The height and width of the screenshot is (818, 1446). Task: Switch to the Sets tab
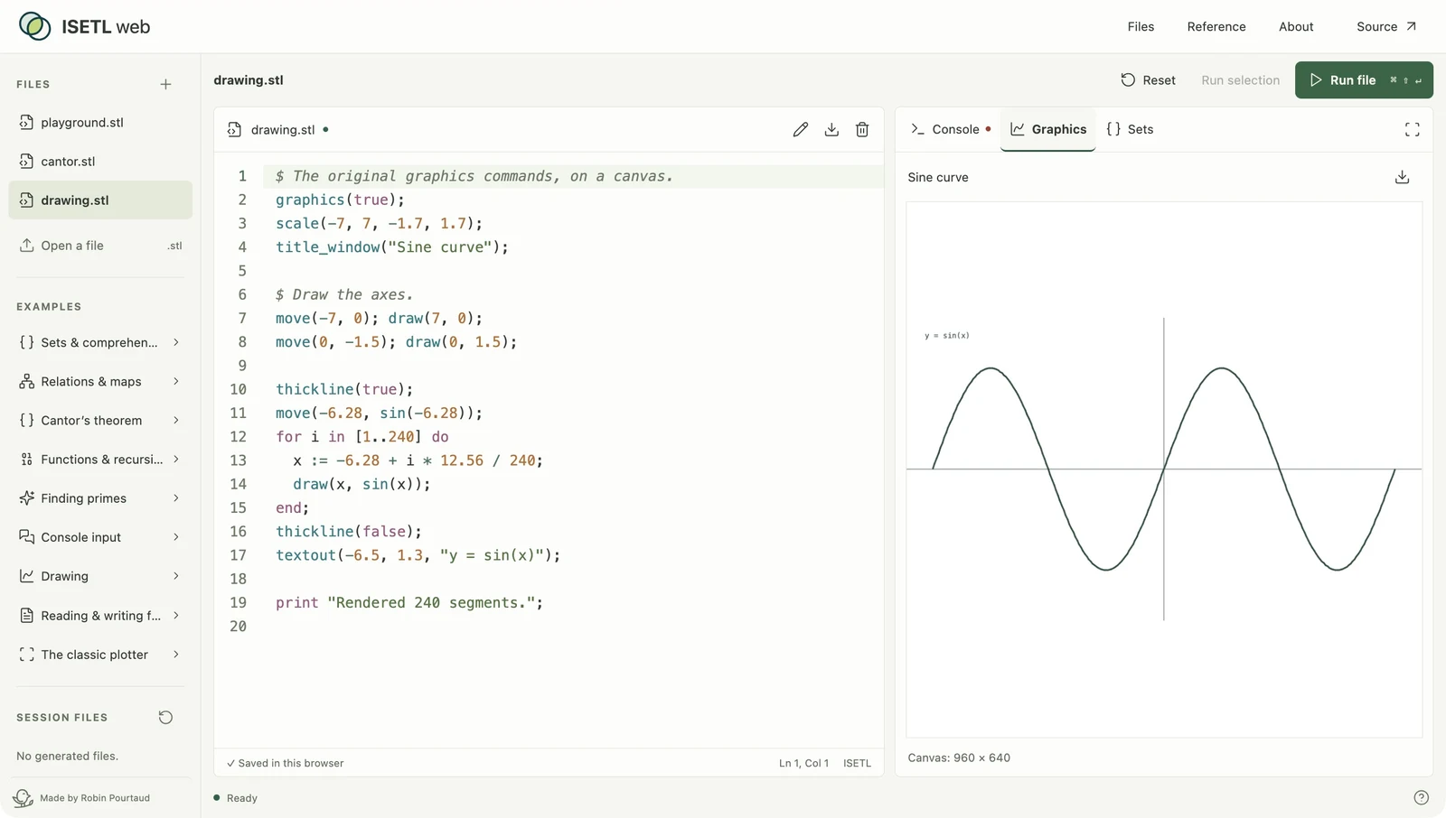(1130, 129)
